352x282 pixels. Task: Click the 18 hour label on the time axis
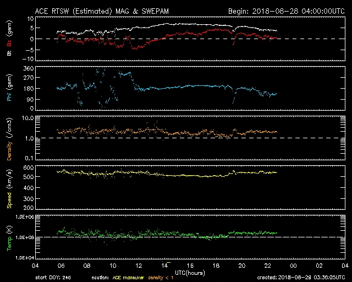(x=216, y=265)
